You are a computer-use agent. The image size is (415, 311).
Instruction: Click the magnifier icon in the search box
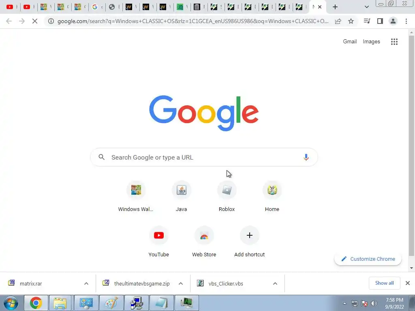(x=101, y=158)
